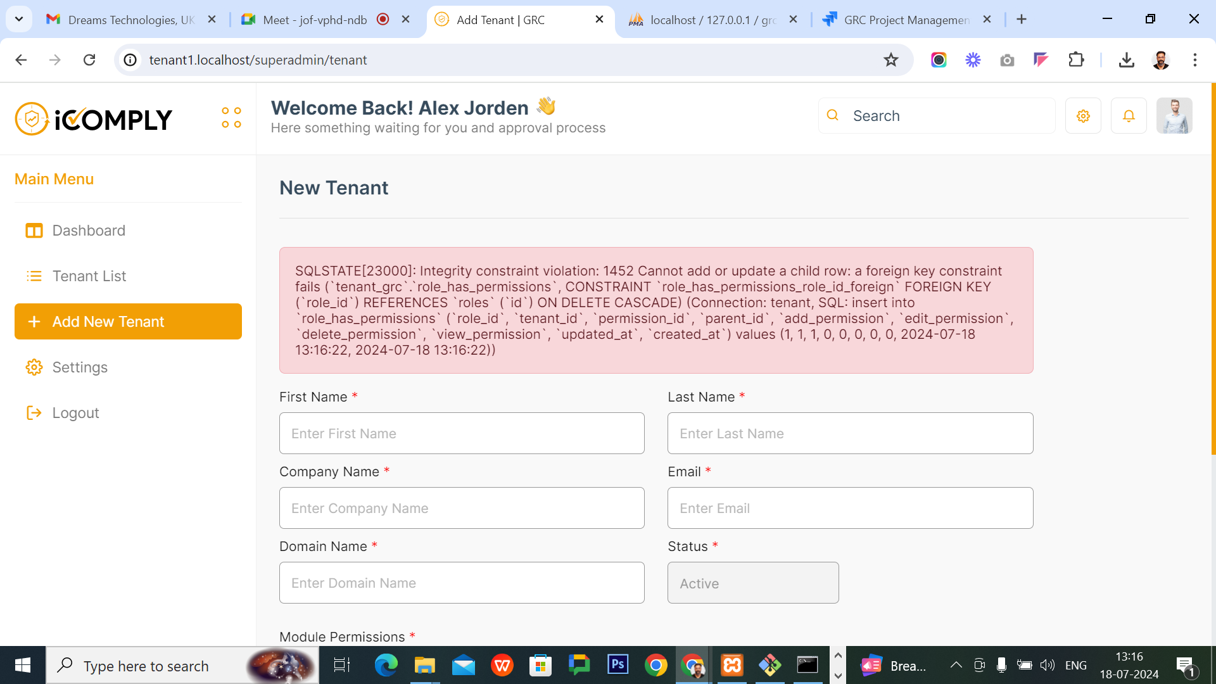Click the four-dot sidebar toggle icon
Screen dimensions: 1216x684
[x=231, y=117]
